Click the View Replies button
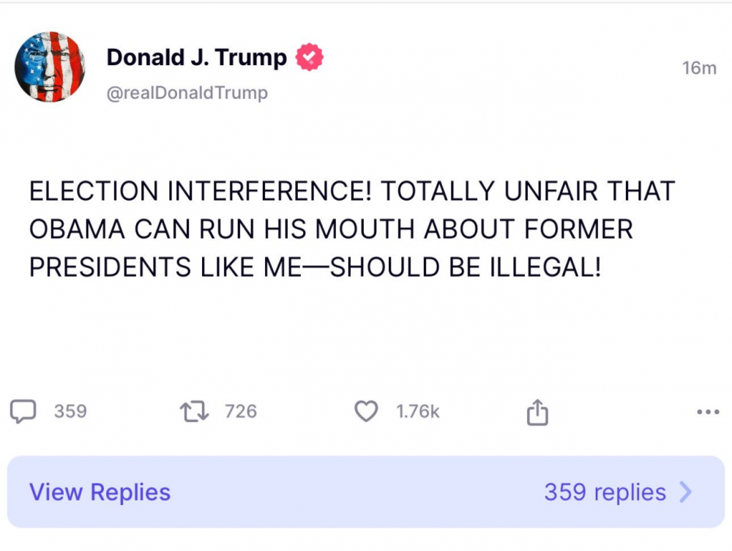Image resolution: width=732 pixels, height=551 pixels. click(100, 492)
